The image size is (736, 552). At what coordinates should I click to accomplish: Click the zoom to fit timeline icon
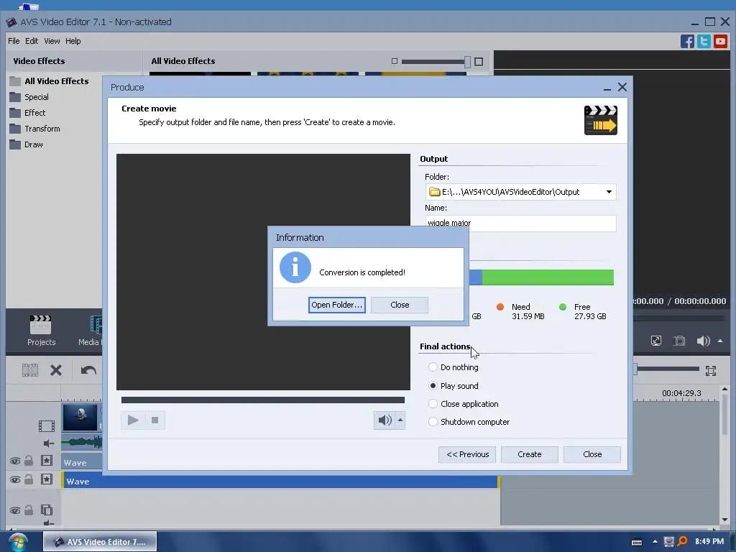711,371
